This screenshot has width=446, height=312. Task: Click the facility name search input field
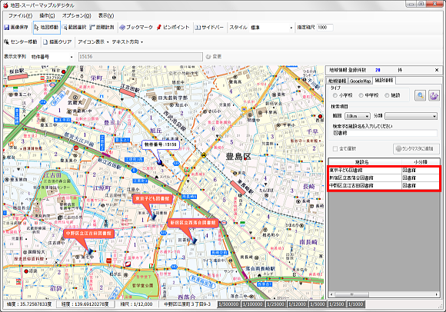[384, 133]
